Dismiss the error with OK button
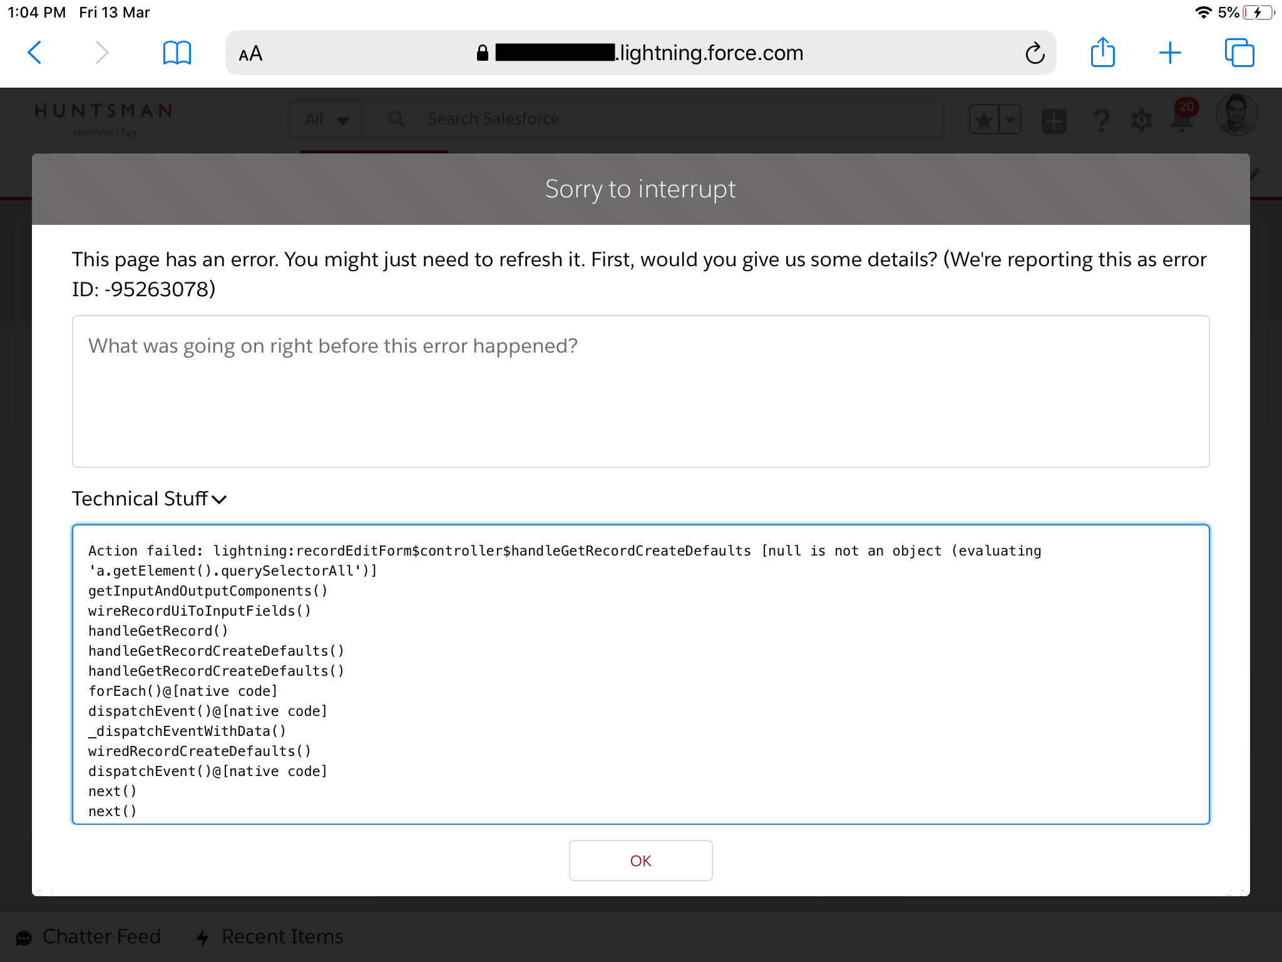The height and width of the screenshot is (962, 1282). (x=640, y=861)
